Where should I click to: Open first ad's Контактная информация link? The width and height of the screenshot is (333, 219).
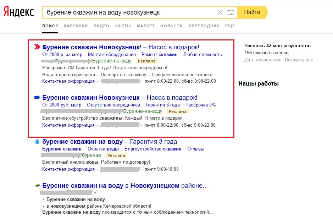click(68, 81)
